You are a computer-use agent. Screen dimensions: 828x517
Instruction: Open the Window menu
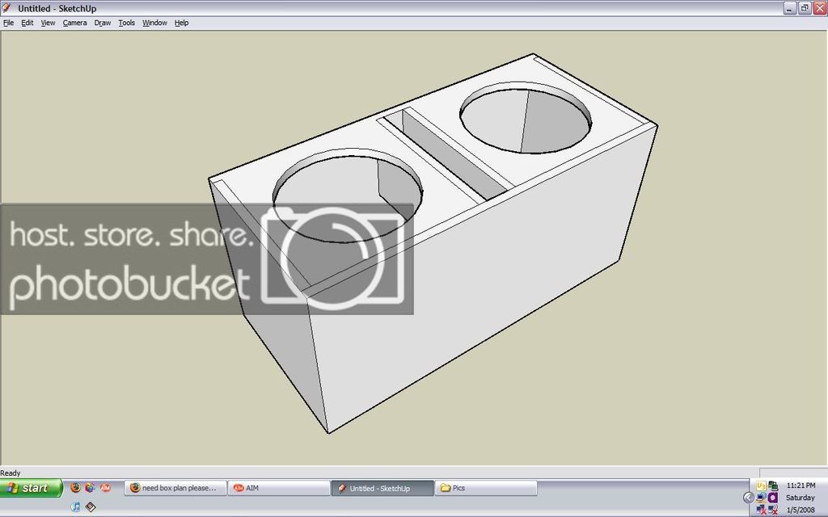(154, 23)
